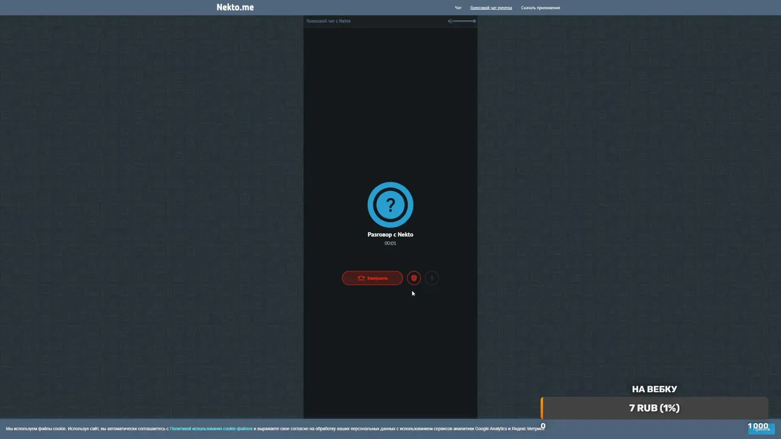
Task: Click the Завершить end call button
Action: (372, 278)
